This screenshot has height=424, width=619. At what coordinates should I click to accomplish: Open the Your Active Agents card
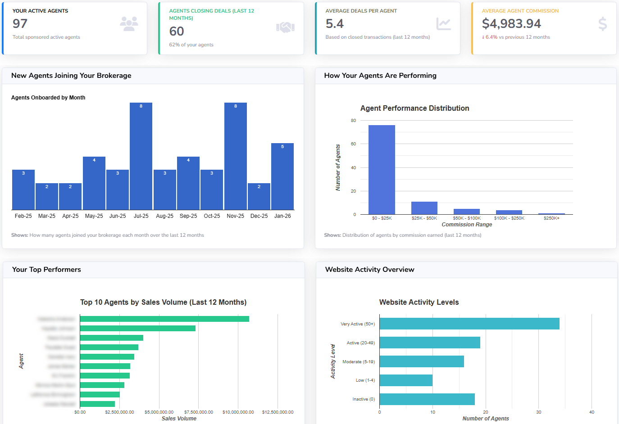click(74, 28)
